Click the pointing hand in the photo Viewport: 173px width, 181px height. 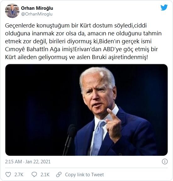[x=113, y=125]
